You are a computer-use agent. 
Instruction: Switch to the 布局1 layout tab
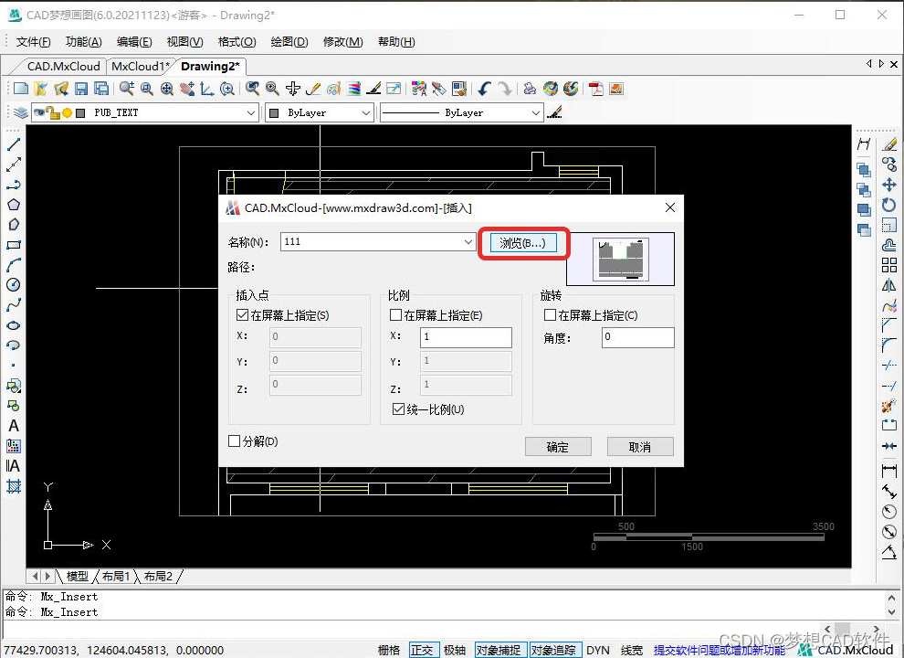[x=116, y=576]
